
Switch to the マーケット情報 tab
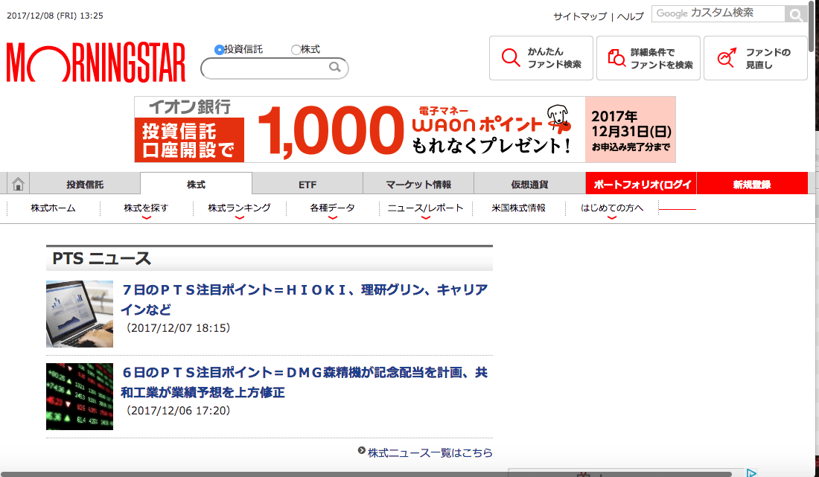tap(418, 184)
